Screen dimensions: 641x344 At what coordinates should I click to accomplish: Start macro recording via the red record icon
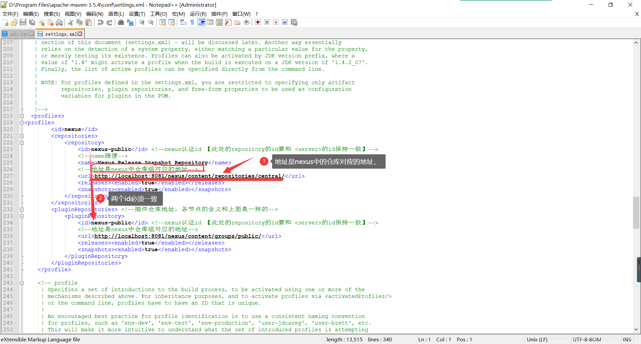(257, 22)
